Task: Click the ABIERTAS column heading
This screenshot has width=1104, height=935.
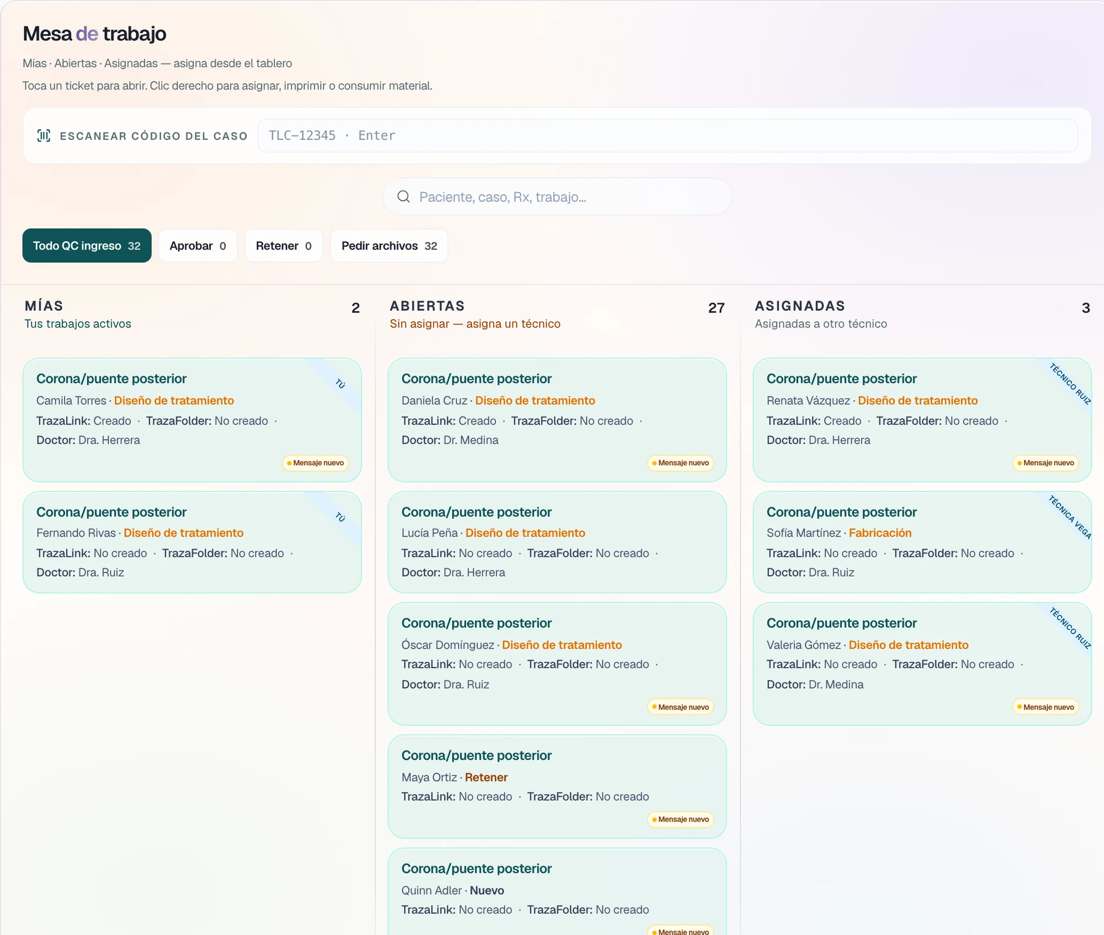Action: click(x=427, y=306)
